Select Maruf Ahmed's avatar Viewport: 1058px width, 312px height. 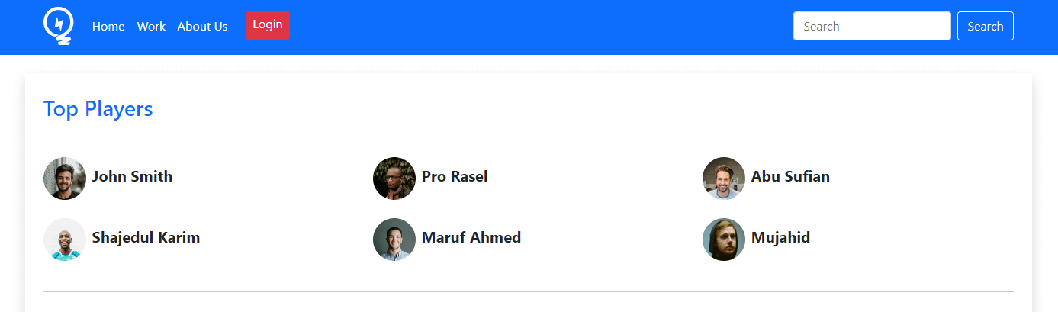(394, 240)
